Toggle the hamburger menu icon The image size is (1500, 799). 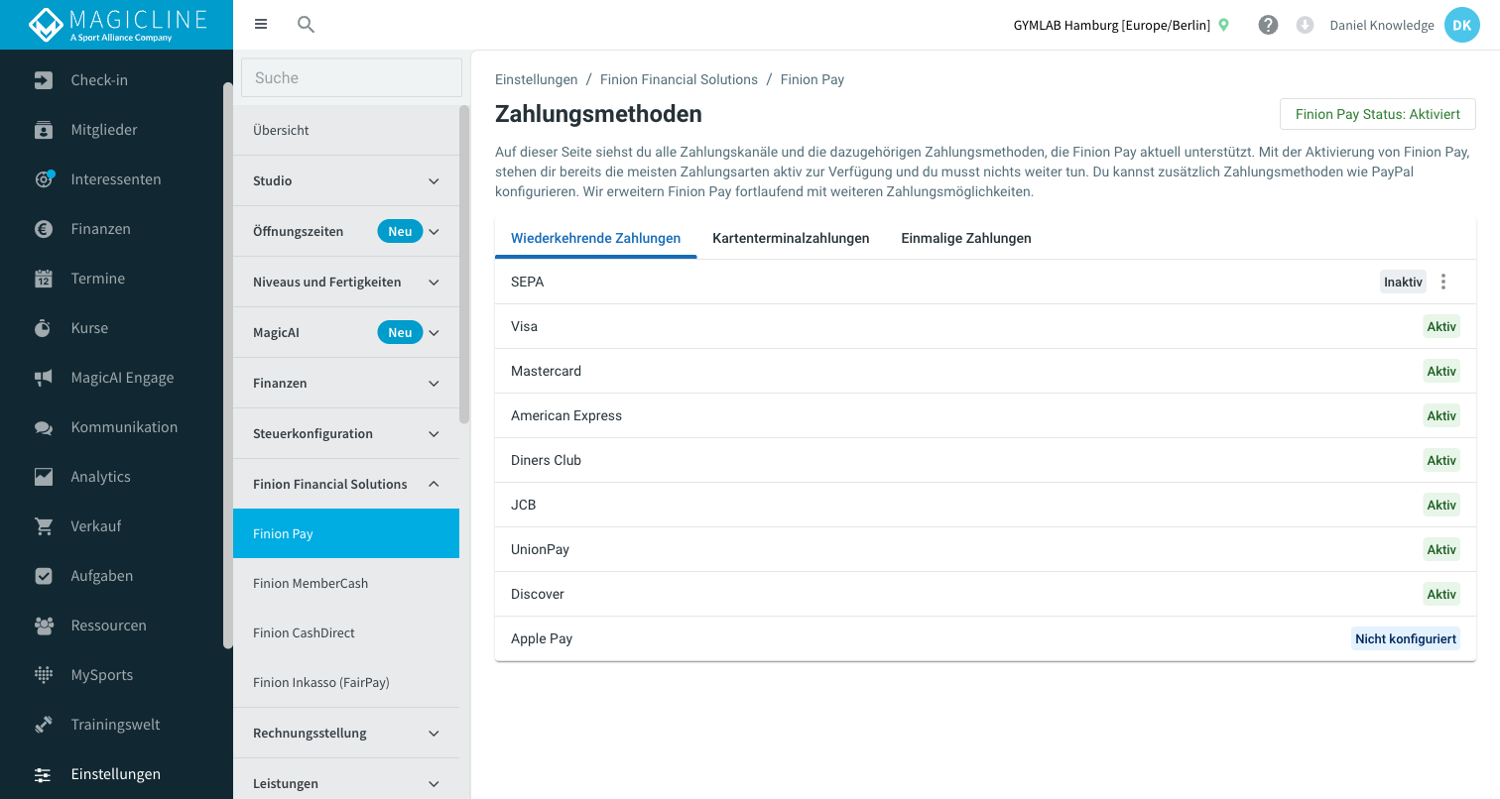pos(261,25)
